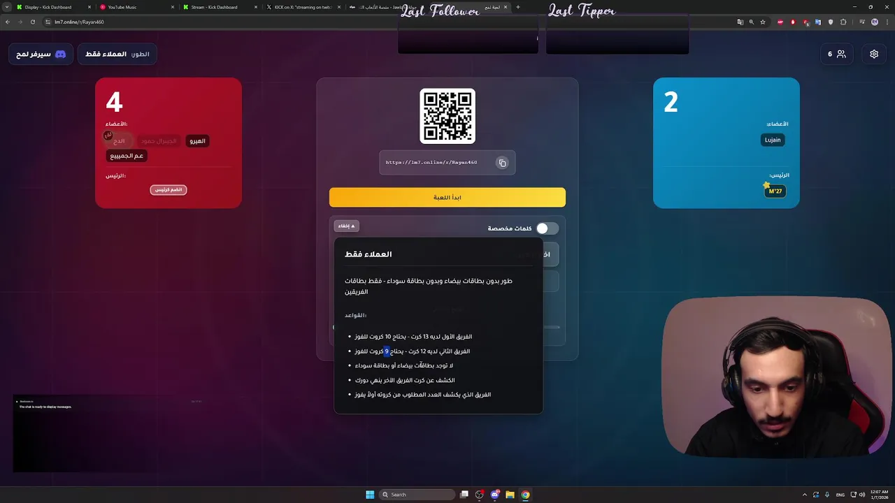Open the clock showing 12:07 AM
Screen dimensions: 895x503
880,495
